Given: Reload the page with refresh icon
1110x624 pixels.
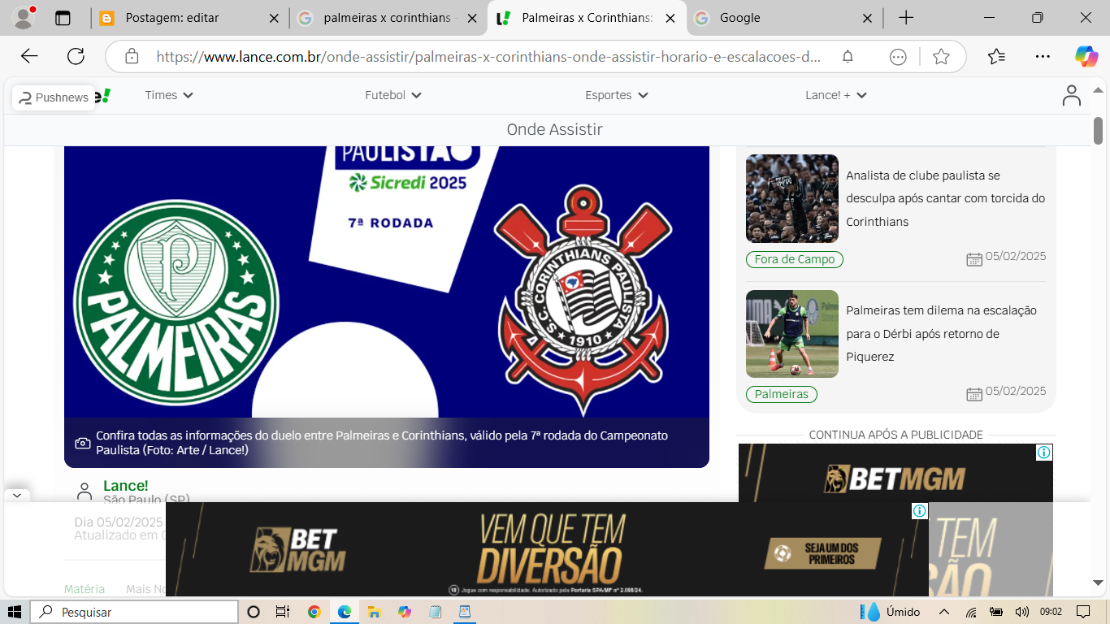Looking at the screenshot, I should (x=76, y=56).
